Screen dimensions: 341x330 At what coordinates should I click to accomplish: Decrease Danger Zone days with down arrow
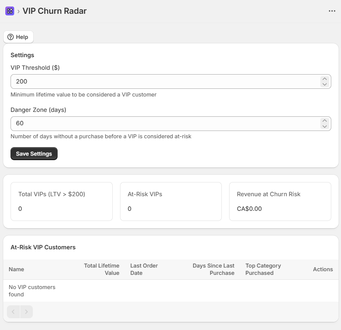(324, 126)
